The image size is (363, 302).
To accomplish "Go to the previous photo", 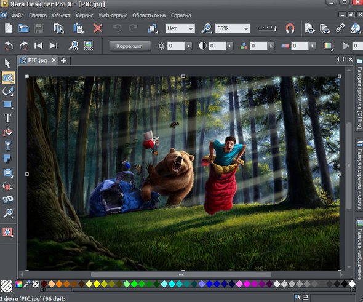I will pyautogui.click(x=38, y=46).
